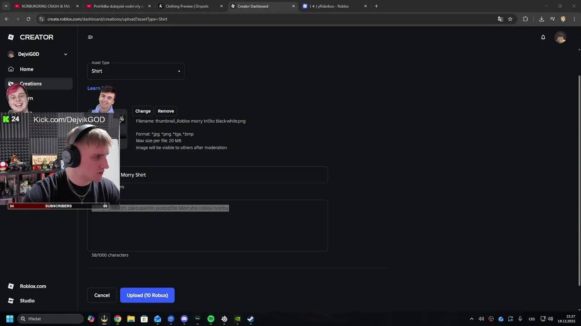
Task: Click the address bar URL
Action: click(x=107, y=19)
